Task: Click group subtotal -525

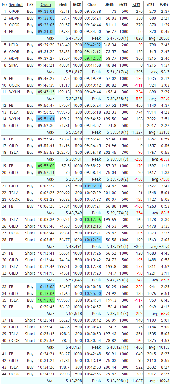Action: coord(138,99)
